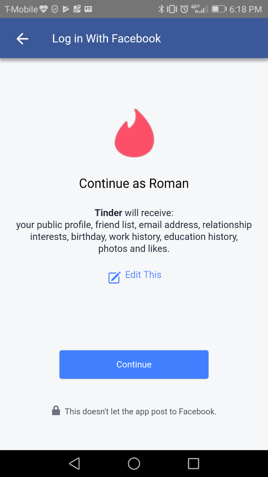Tap the padlock icon near privacy note
Image resolution: width=268 pixels, height=477 pixels.
56,410
